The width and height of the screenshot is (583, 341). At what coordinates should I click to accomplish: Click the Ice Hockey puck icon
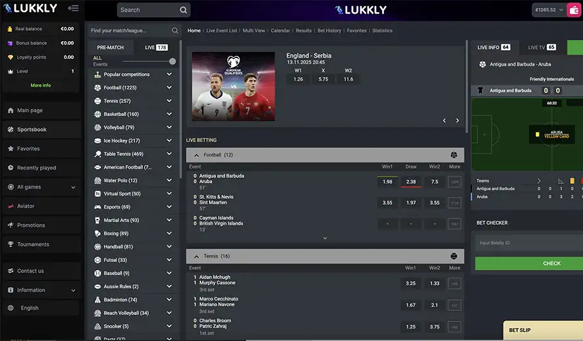[97, 141]
